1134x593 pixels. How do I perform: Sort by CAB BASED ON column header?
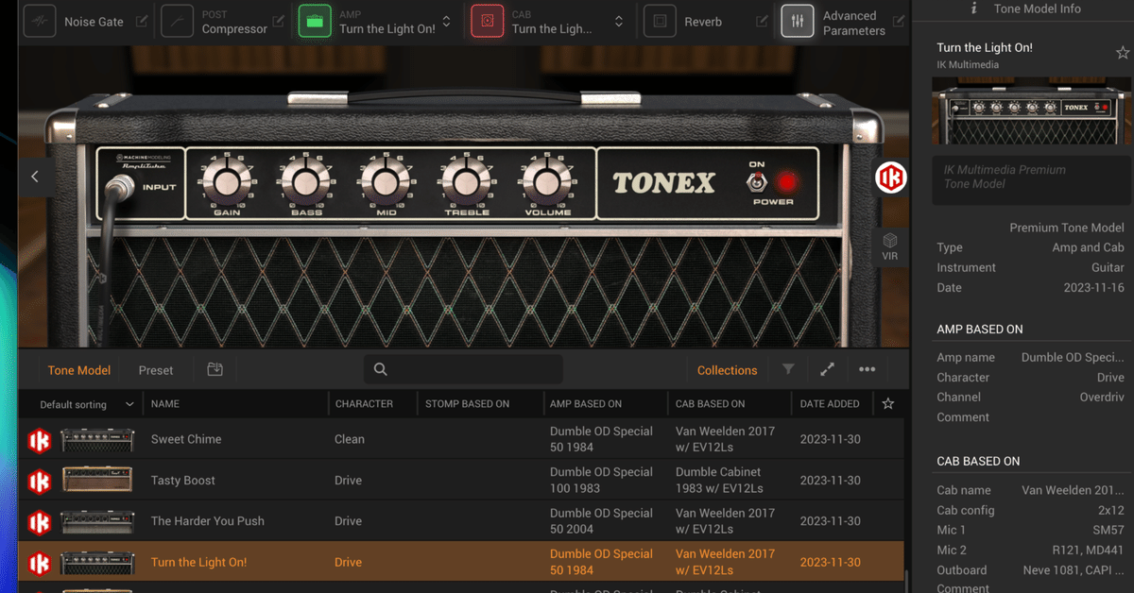[x=711, y=404]
